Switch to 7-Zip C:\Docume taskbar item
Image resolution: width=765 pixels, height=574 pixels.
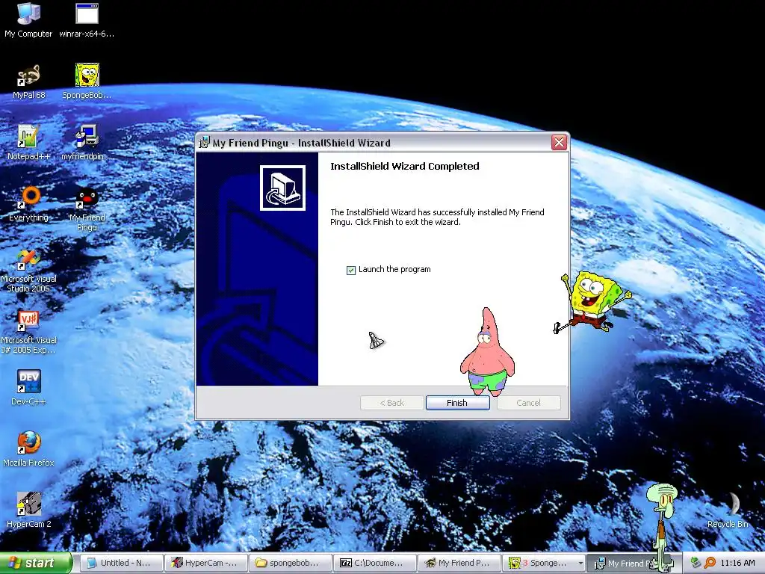point(376,564)
